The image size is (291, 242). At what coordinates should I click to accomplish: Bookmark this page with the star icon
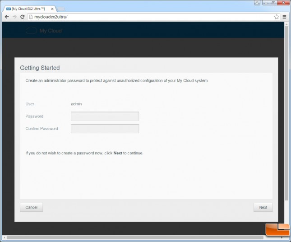coord(277,17)
